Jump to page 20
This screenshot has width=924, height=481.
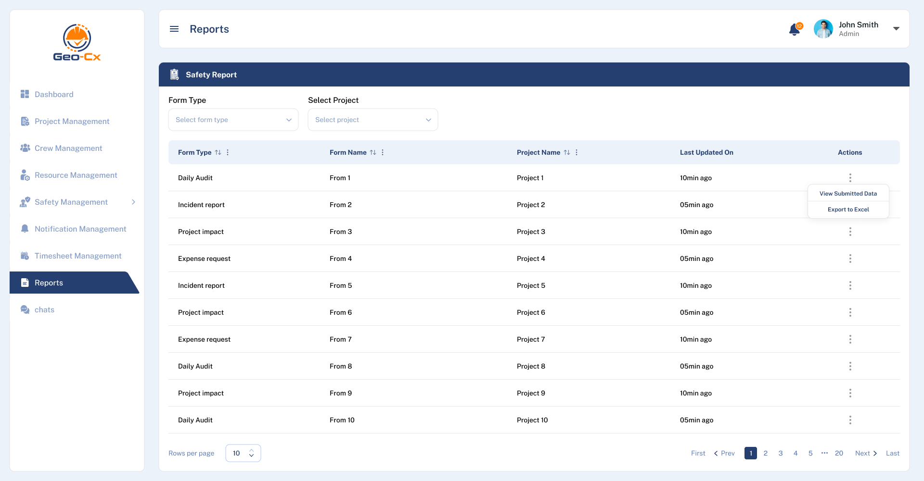pyautogui.click(x=839, y=453)
